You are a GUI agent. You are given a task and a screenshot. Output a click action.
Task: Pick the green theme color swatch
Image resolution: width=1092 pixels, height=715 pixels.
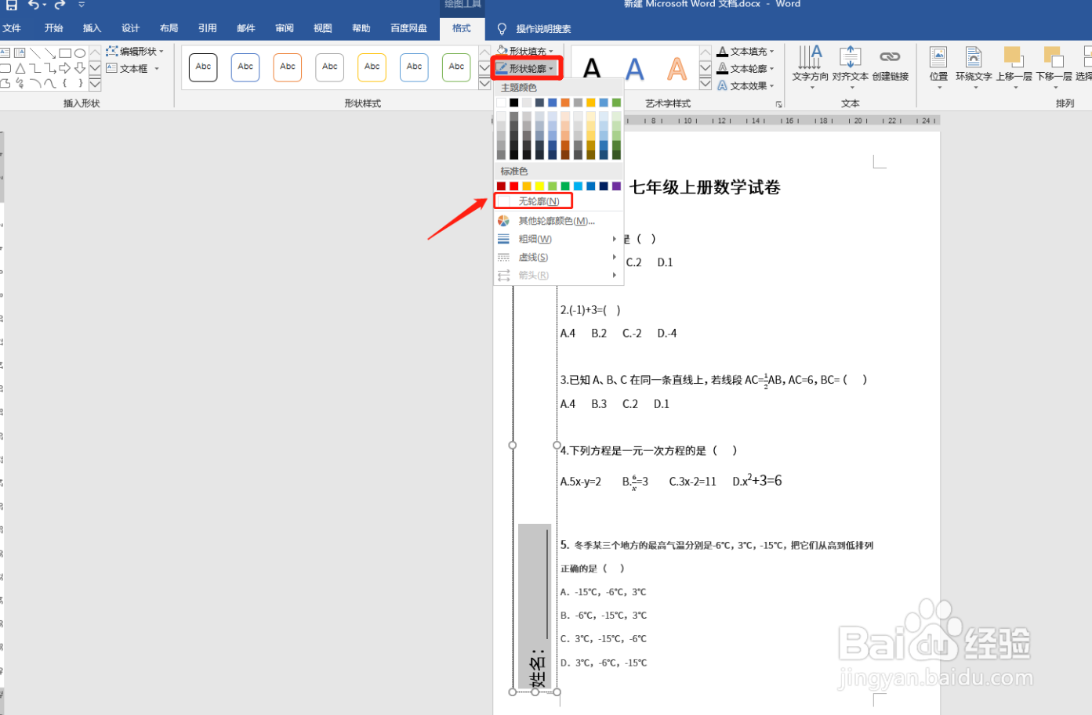616,103
